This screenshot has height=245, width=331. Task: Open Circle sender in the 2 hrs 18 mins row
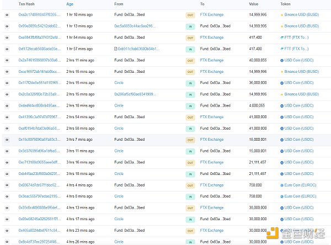pyautogui.click(x=119, y=105)
